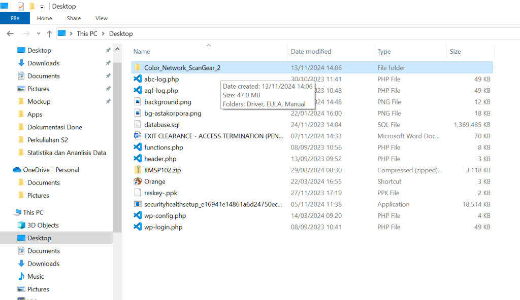This screenshot has height=300, width=520.
Task: Switch to the View ribbon tab
Action: (x=102, y=18)
